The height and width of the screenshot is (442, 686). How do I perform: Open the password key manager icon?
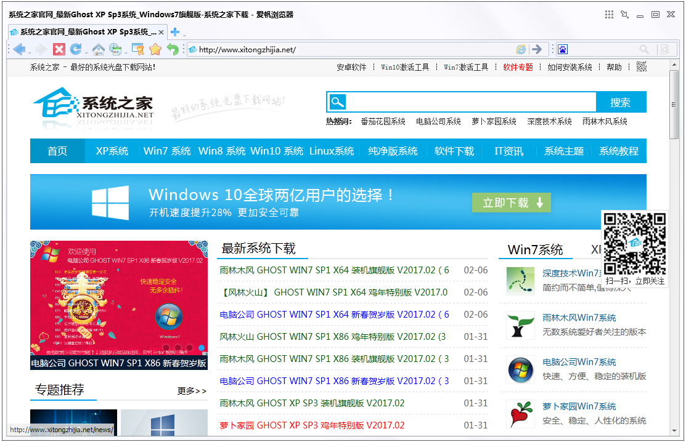point(138,49)
